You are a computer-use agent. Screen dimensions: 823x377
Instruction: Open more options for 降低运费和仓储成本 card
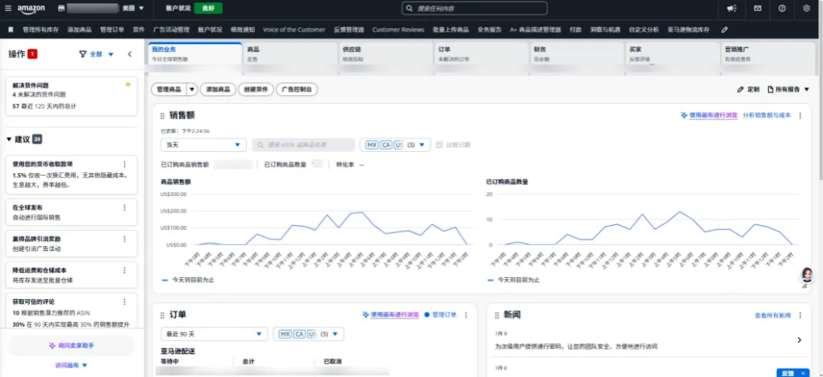tap(124, 271)
